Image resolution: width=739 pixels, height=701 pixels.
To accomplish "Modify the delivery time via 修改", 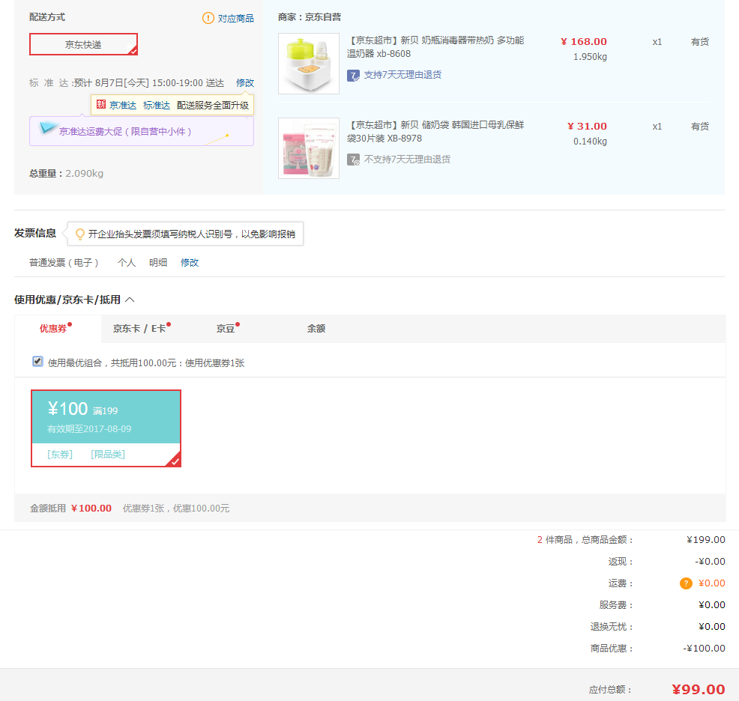I will (245, 83).
